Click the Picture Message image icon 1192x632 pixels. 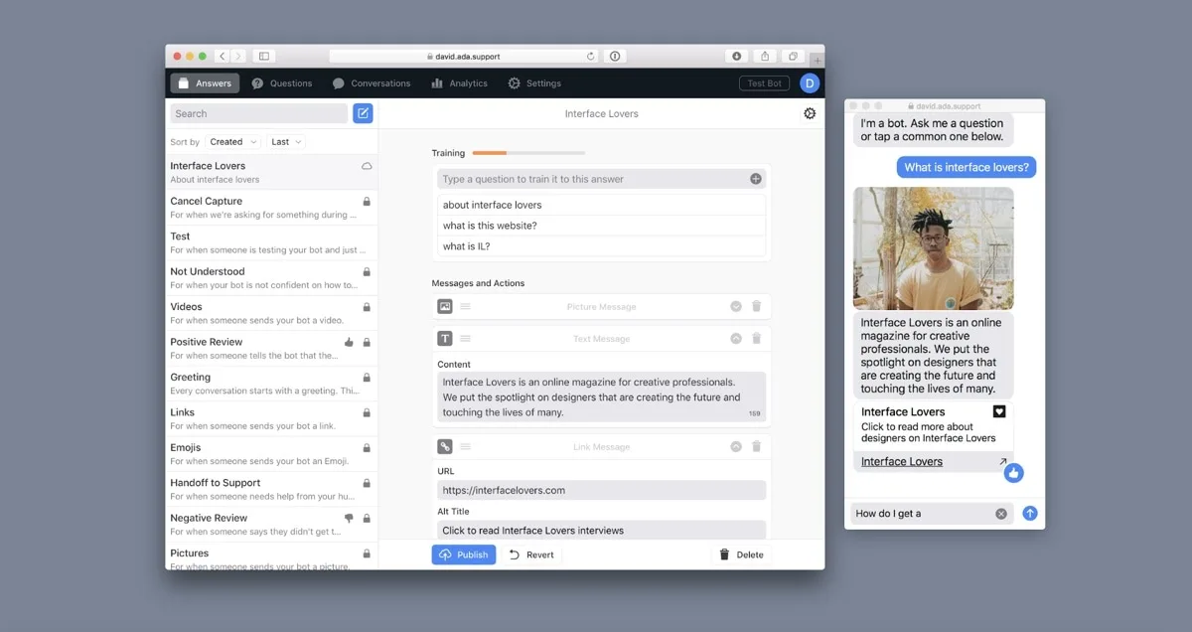click(445, 307)
